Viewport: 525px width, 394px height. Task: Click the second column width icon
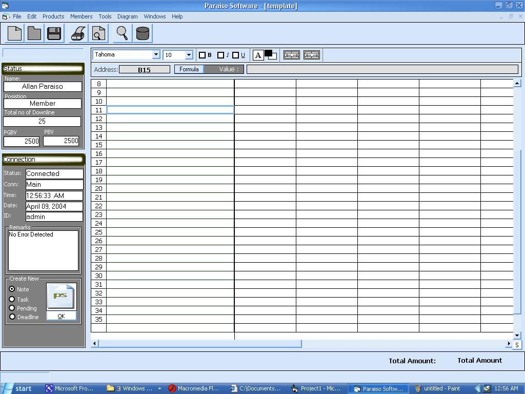pos(312,55)
